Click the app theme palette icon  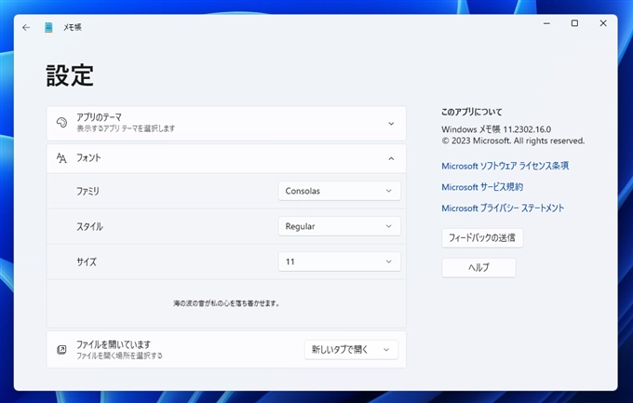(x=61, y=122)
